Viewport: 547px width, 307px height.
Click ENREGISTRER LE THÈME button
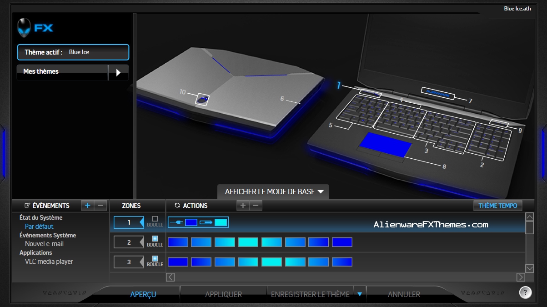pos(310,294)
